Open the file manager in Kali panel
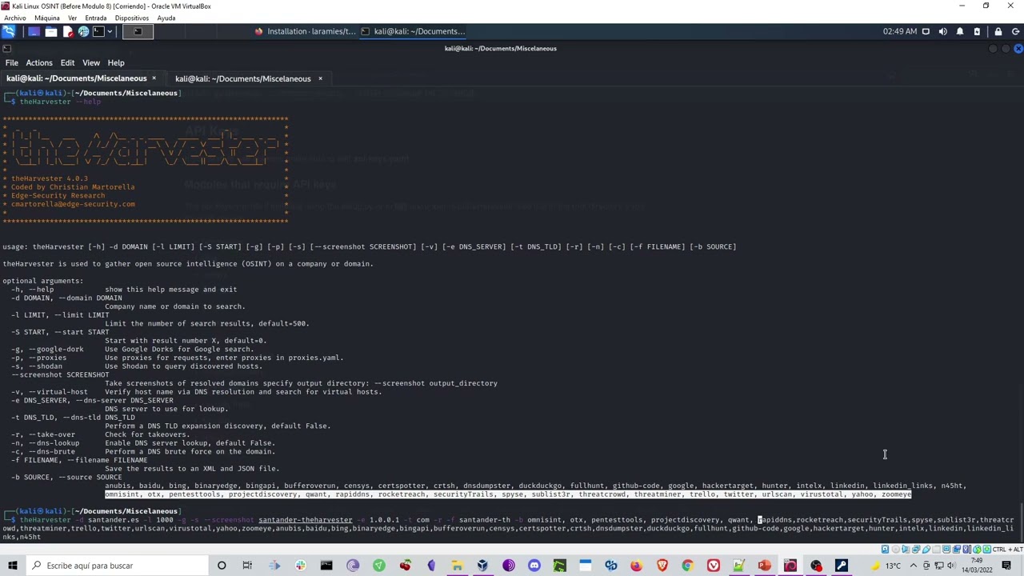This screenshot has height=576, width=1024. coord(50,31)
